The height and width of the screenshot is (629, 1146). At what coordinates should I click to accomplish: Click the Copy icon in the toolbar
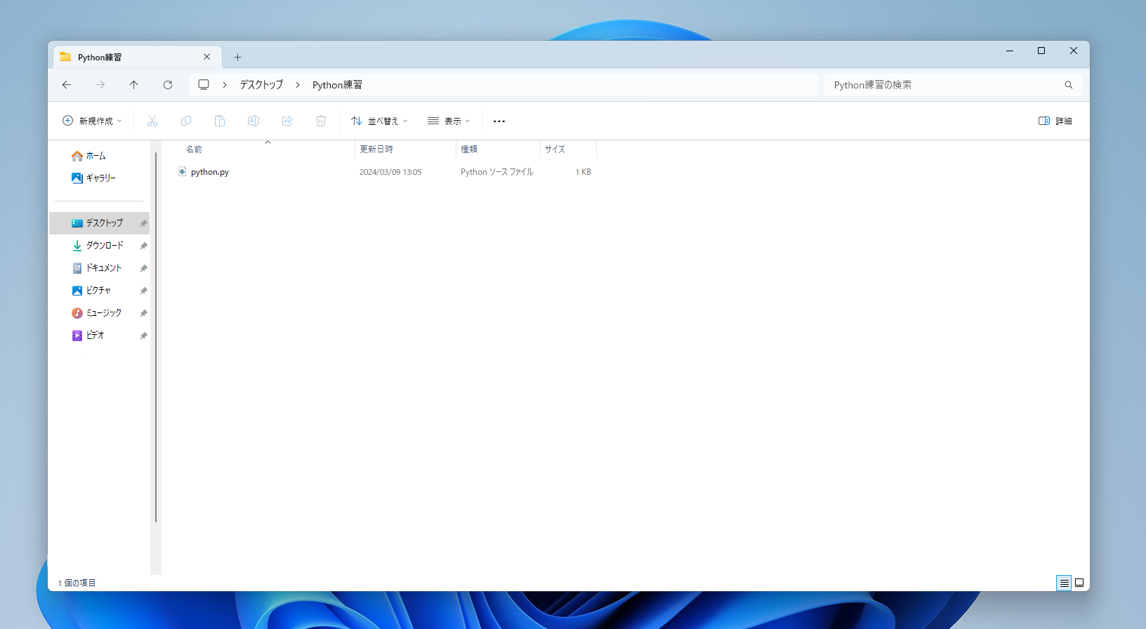pyautogui.click(x=186, y=121)
